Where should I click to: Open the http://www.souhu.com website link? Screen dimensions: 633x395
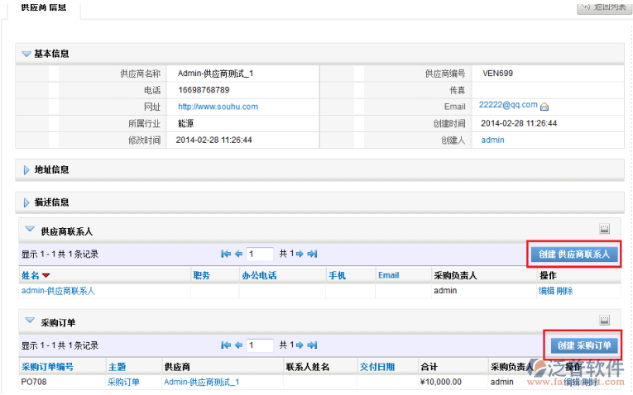pos(218,107)
